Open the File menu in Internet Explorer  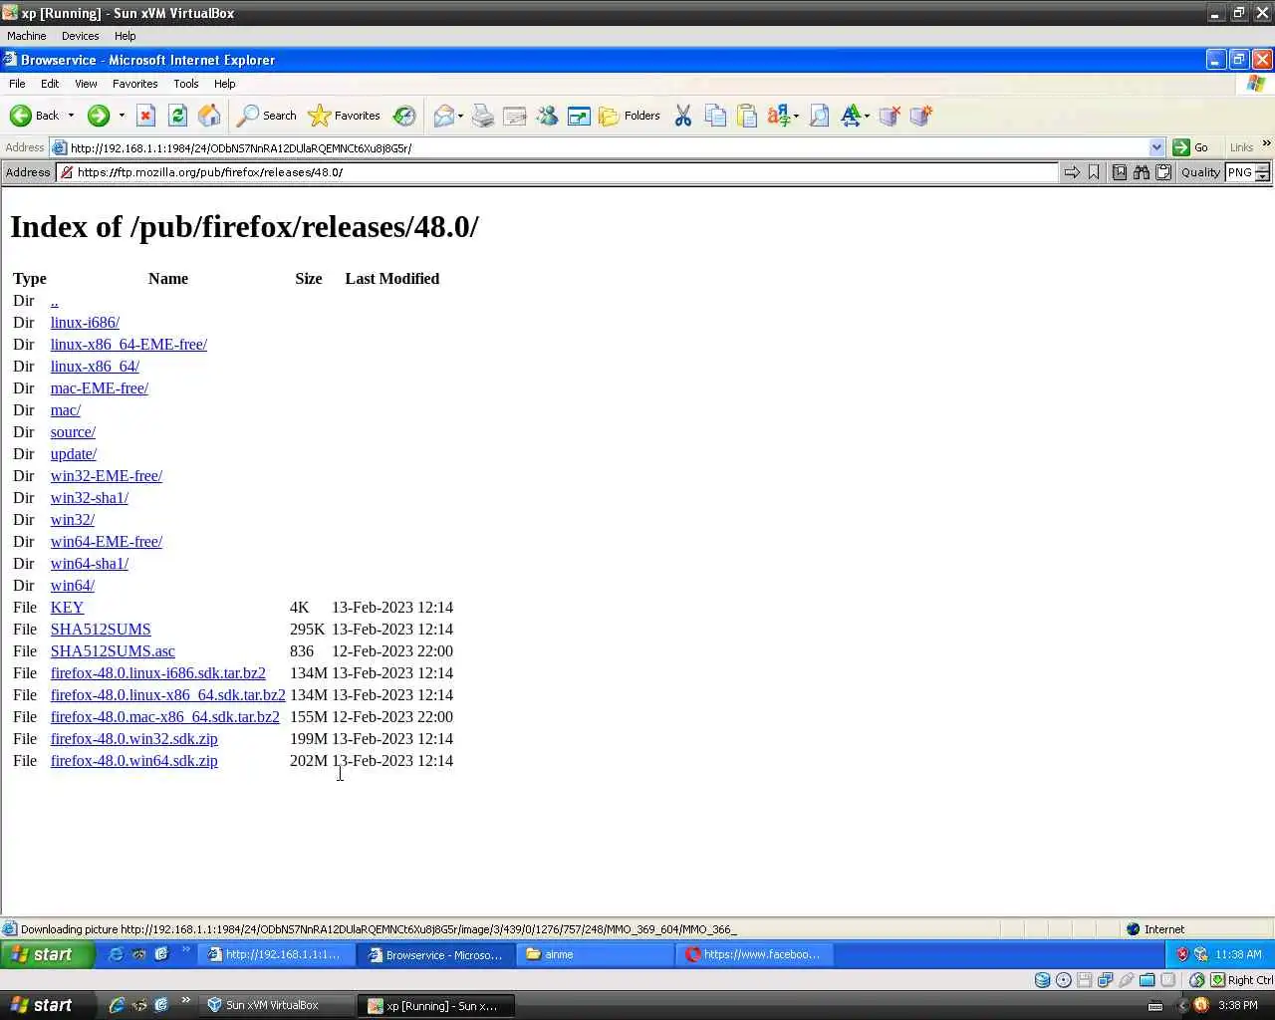point(17,84)
